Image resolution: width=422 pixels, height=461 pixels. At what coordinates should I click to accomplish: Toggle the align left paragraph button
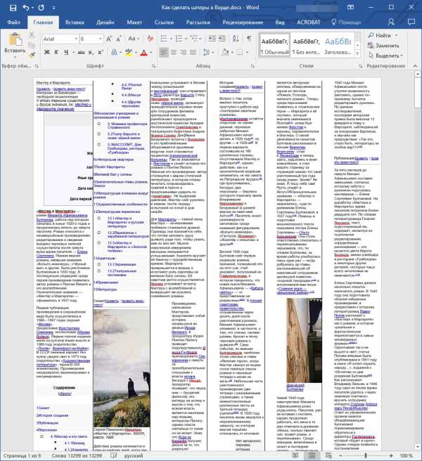(x=165, y=53)
